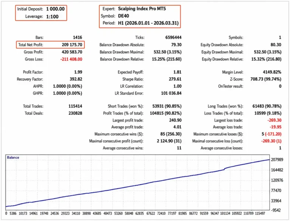290x221 pixels.
Task: Select chart y-axis label -9542
Action: (x=276, y=210)
